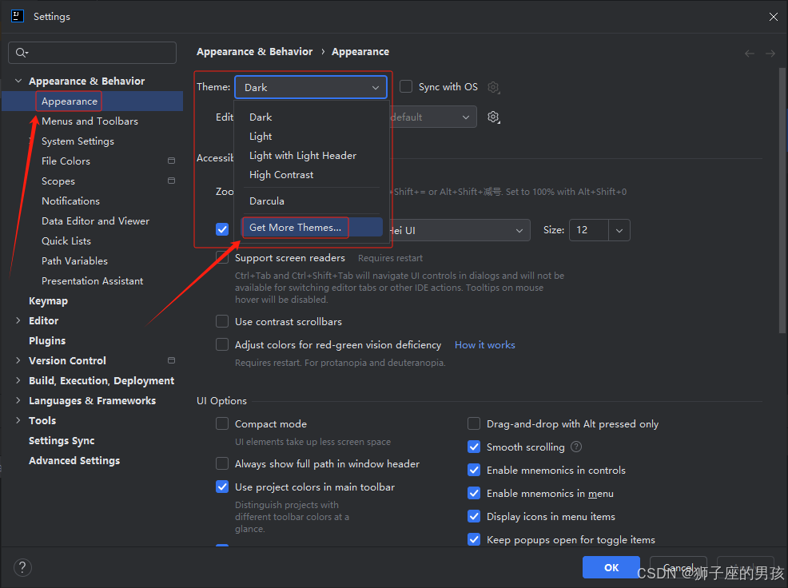This screenshot has height=588, width=788.
Task: Click the font size value field
Action: coord(589,230)
